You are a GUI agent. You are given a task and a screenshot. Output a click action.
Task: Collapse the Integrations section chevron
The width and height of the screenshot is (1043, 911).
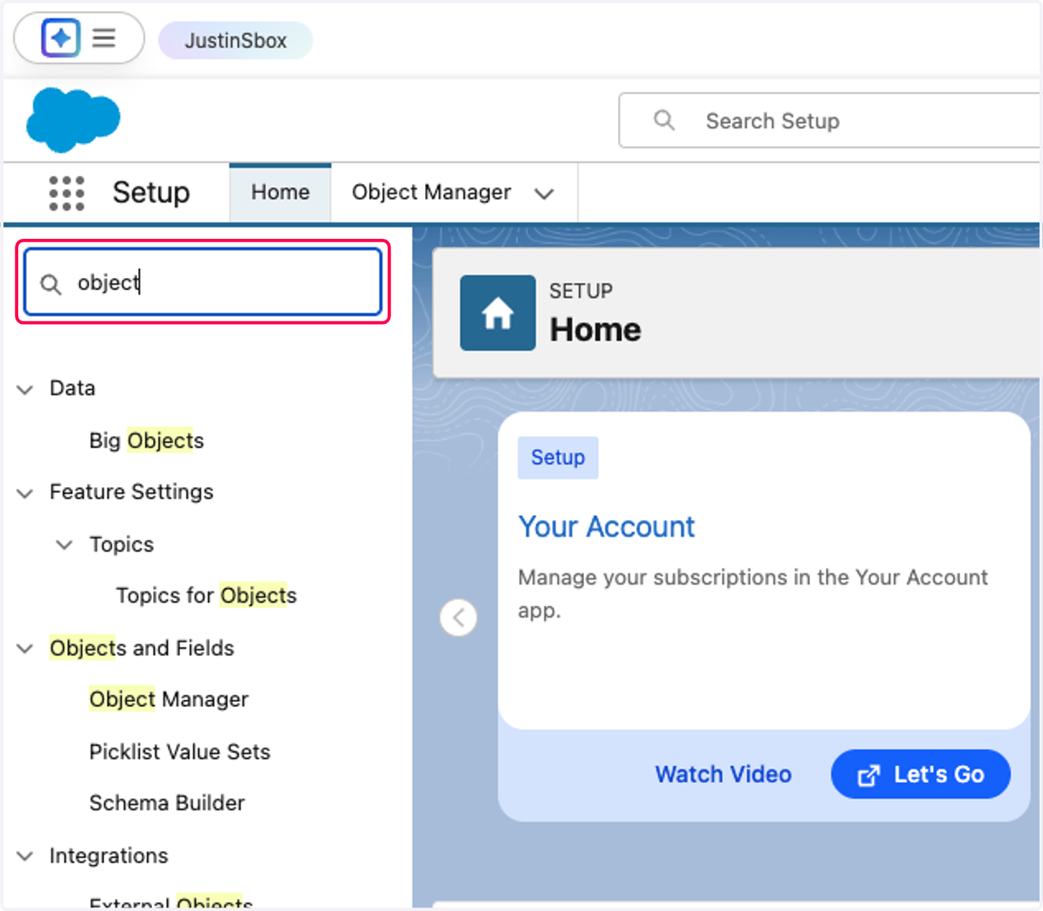coord(25,856)
